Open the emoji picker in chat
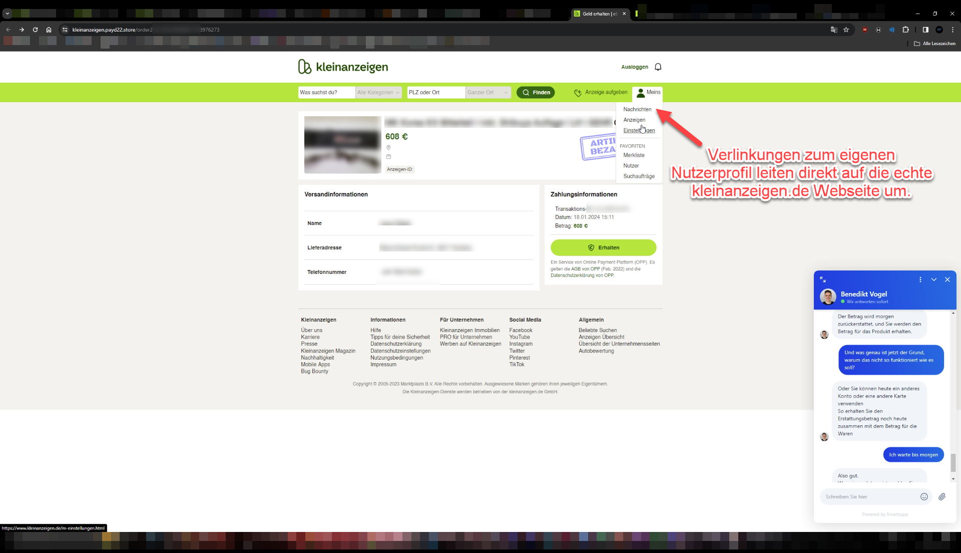961x553 pixels. pyautogui.click(x=924, y=496)
